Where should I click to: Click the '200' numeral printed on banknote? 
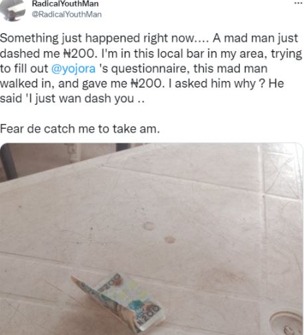pos(149,313)
